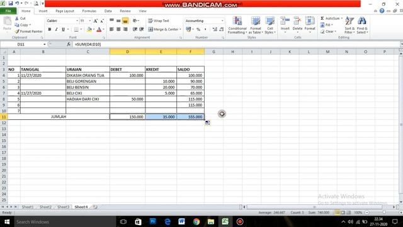Select the Sheet1 tab
403x227 pixels.
click(x=28, y=207)
